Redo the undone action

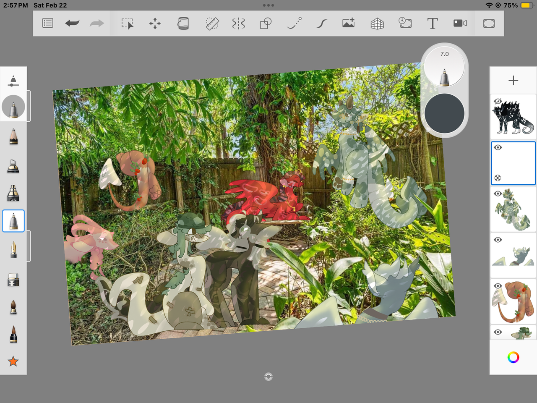pos(97,23)
